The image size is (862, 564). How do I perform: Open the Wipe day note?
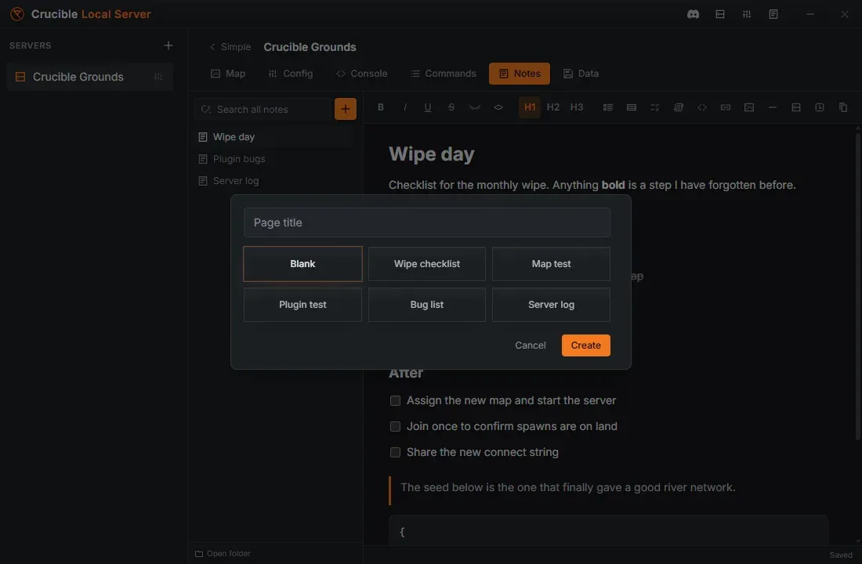coord(274,137)
